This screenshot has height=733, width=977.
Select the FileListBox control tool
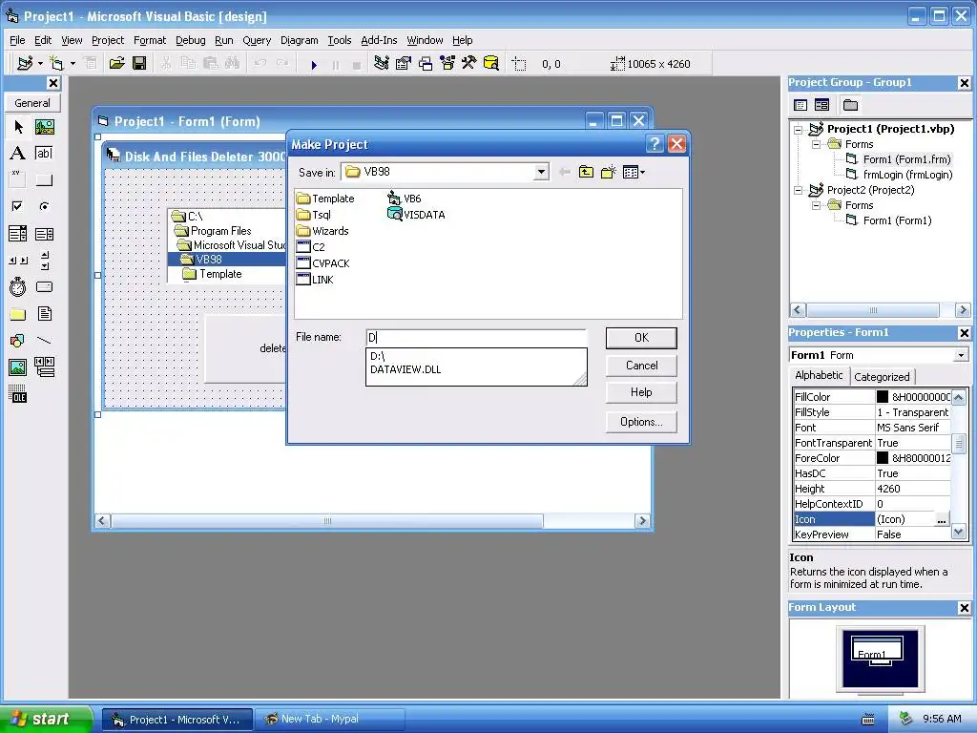coord(44,313)
